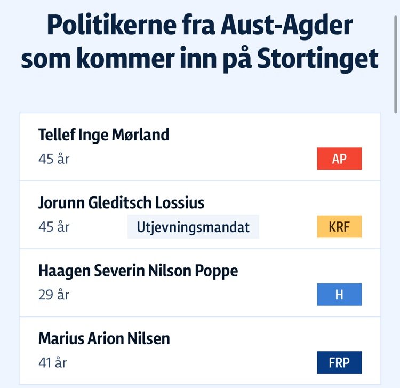Click the heading line ending in Stortinget
This screenshot has height=388, width=400.
[x=199, y=59]
